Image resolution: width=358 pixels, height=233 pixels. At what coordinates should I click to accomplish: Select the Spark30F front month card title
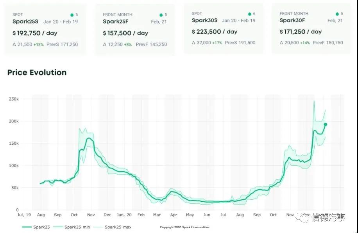292,20
